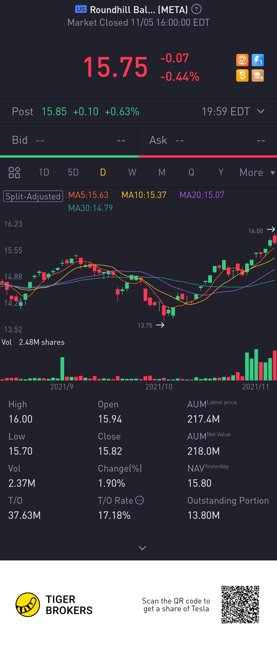Tap the AUM Latest price 217.4M
Viewport: 277px width, 649px height.
204,419
